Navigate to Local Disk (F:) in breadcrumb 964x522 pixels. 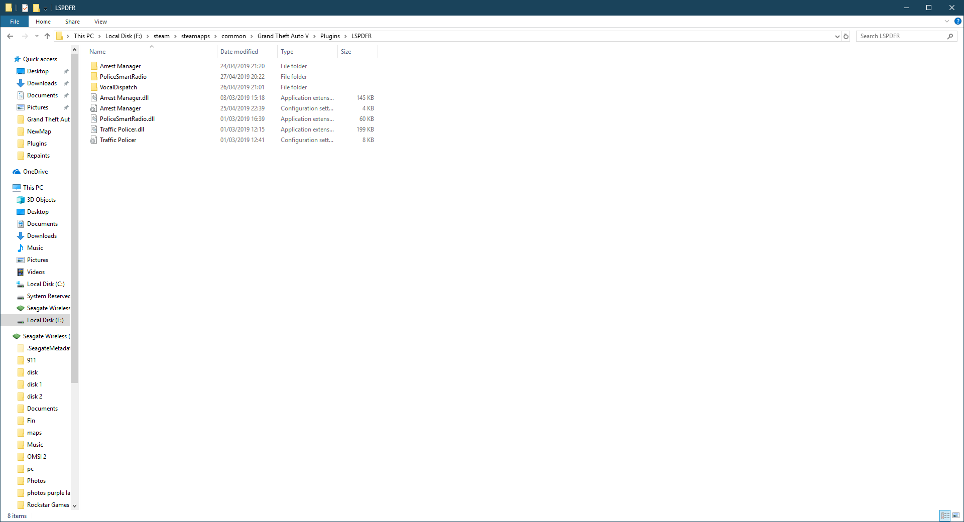pyautogui.click(x=124, y=36)
